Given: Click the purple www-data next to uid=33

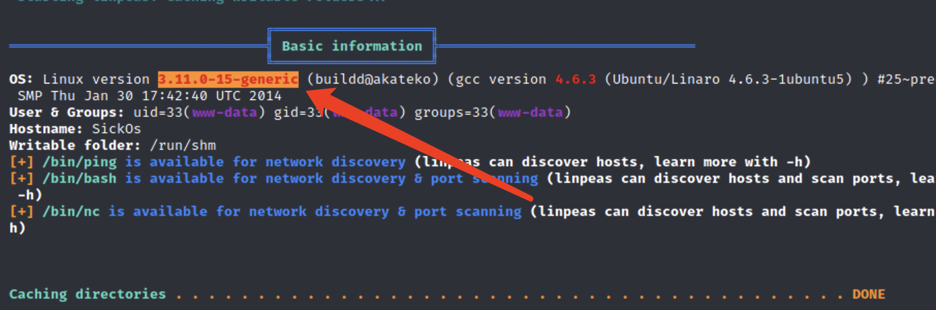Looking at the screenshot, I should (224, 112).
